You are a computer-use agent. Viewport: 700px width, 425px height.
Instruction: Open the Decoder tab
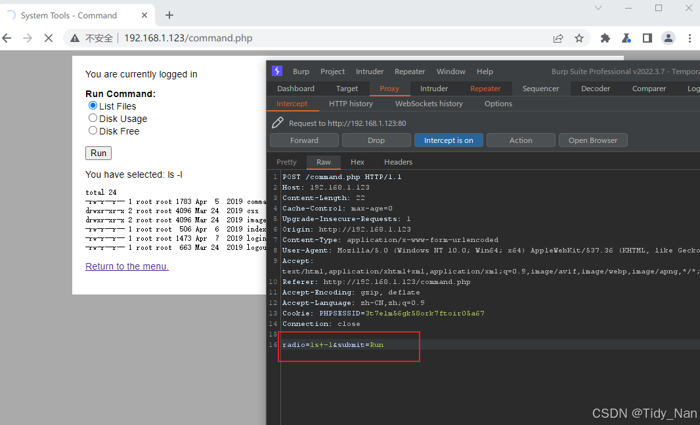tap(596, 89)
